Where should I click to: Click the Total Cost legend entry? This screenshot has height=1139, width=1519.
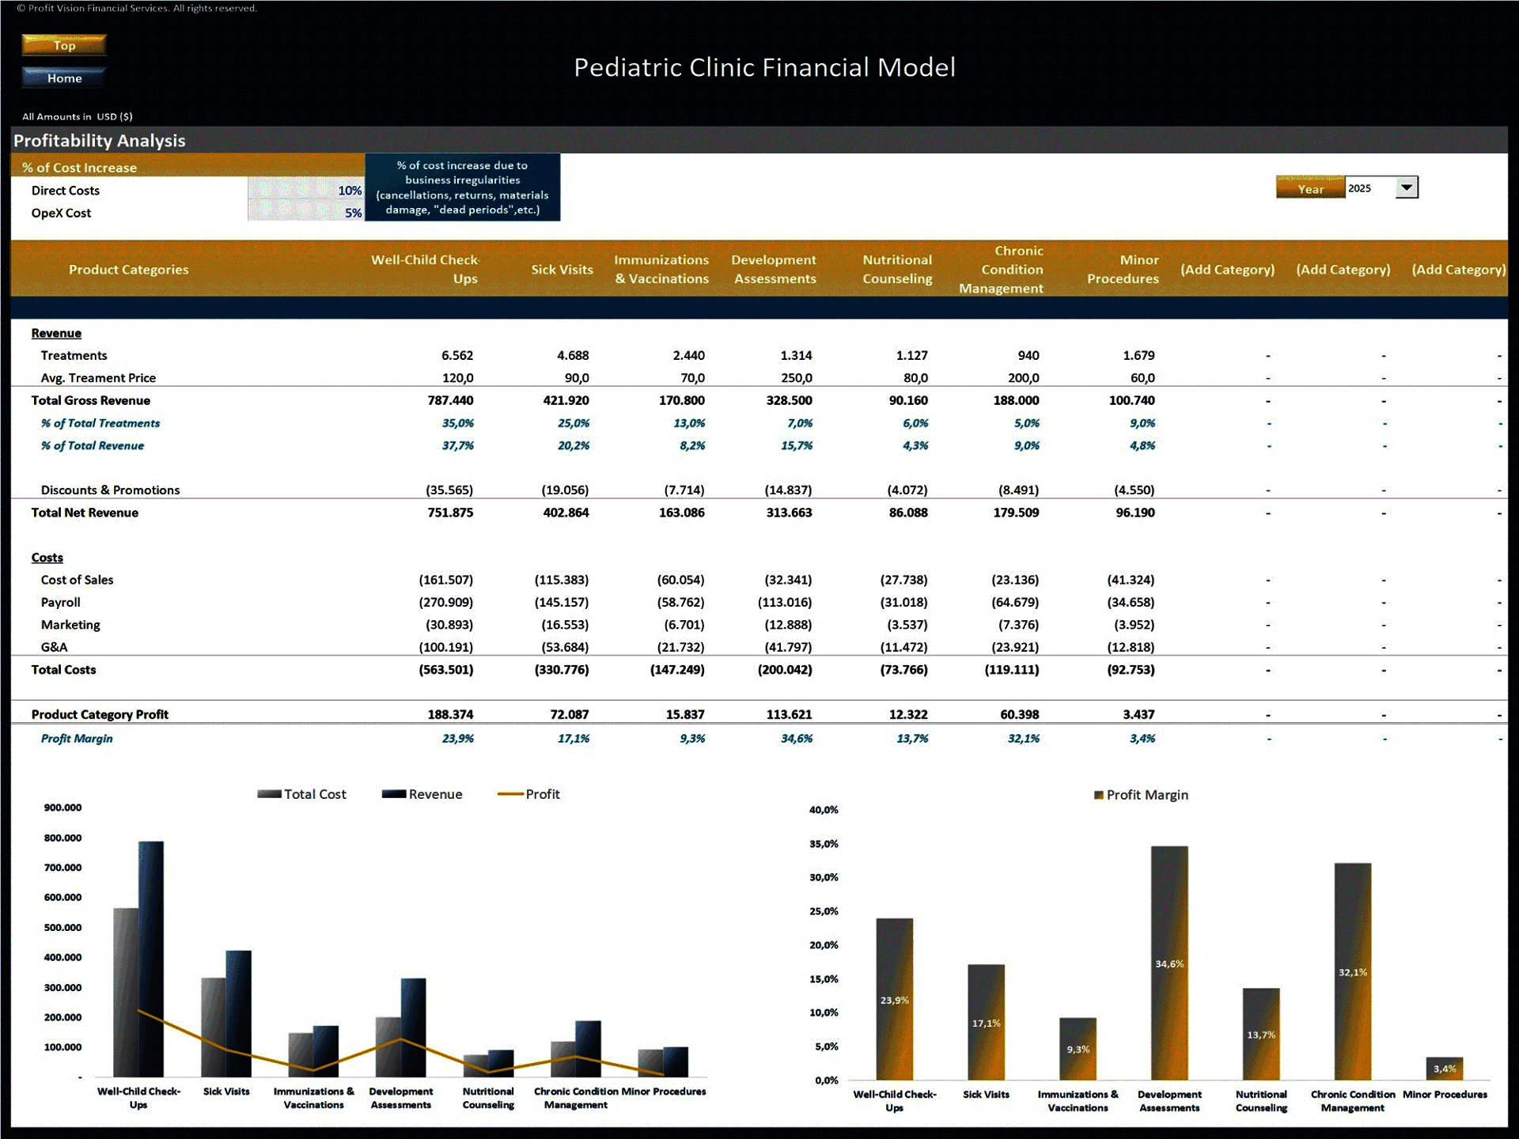point(301,794)
